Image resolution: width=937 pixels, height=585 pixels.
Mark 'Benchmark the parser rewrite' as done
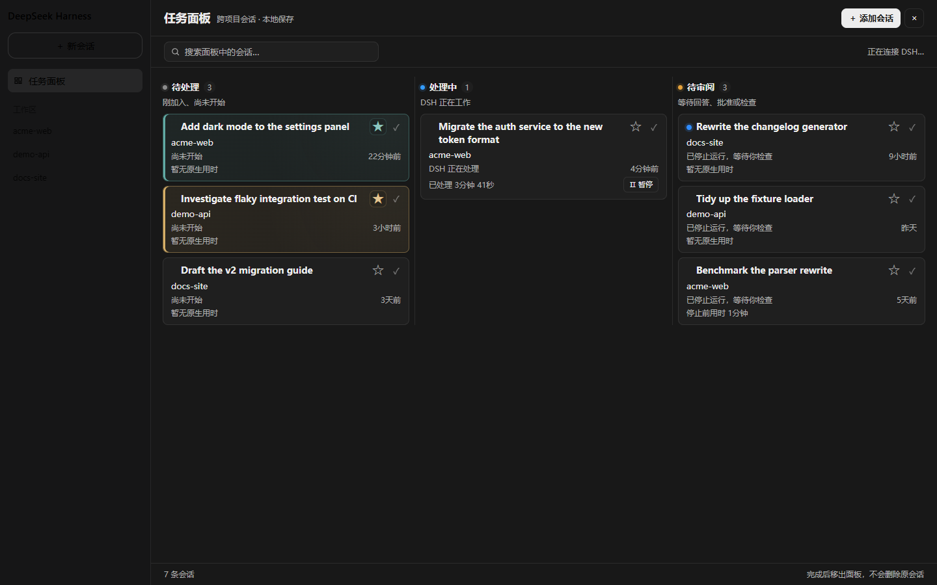(x=912, y=271)
